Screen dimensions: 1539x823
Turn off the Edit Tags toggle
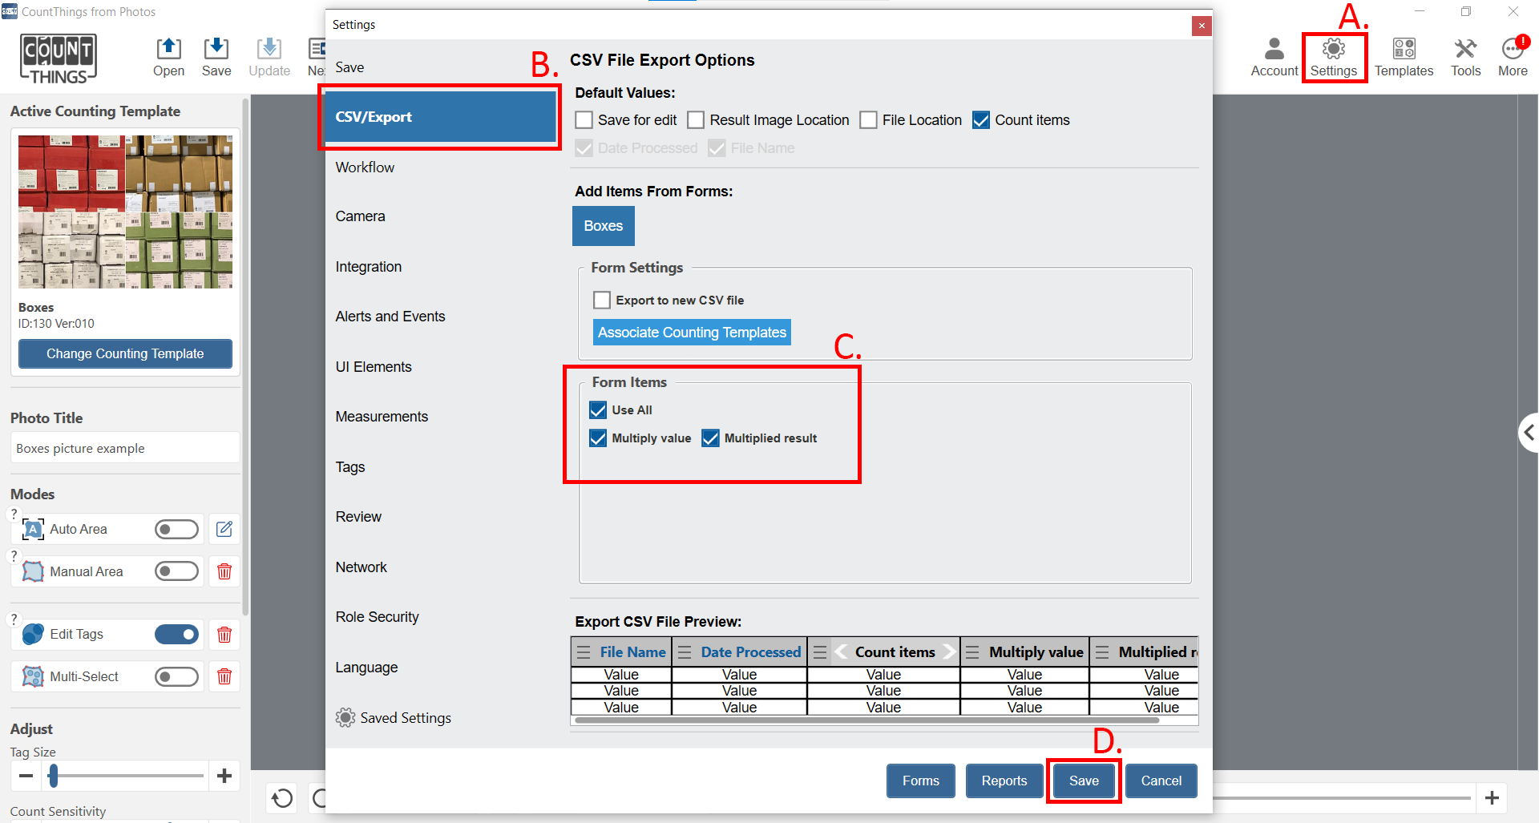point(176,635)
